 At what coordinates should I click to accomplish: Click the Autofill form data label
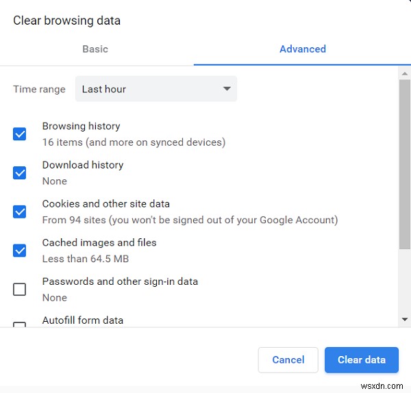click(x=83, y=320)
